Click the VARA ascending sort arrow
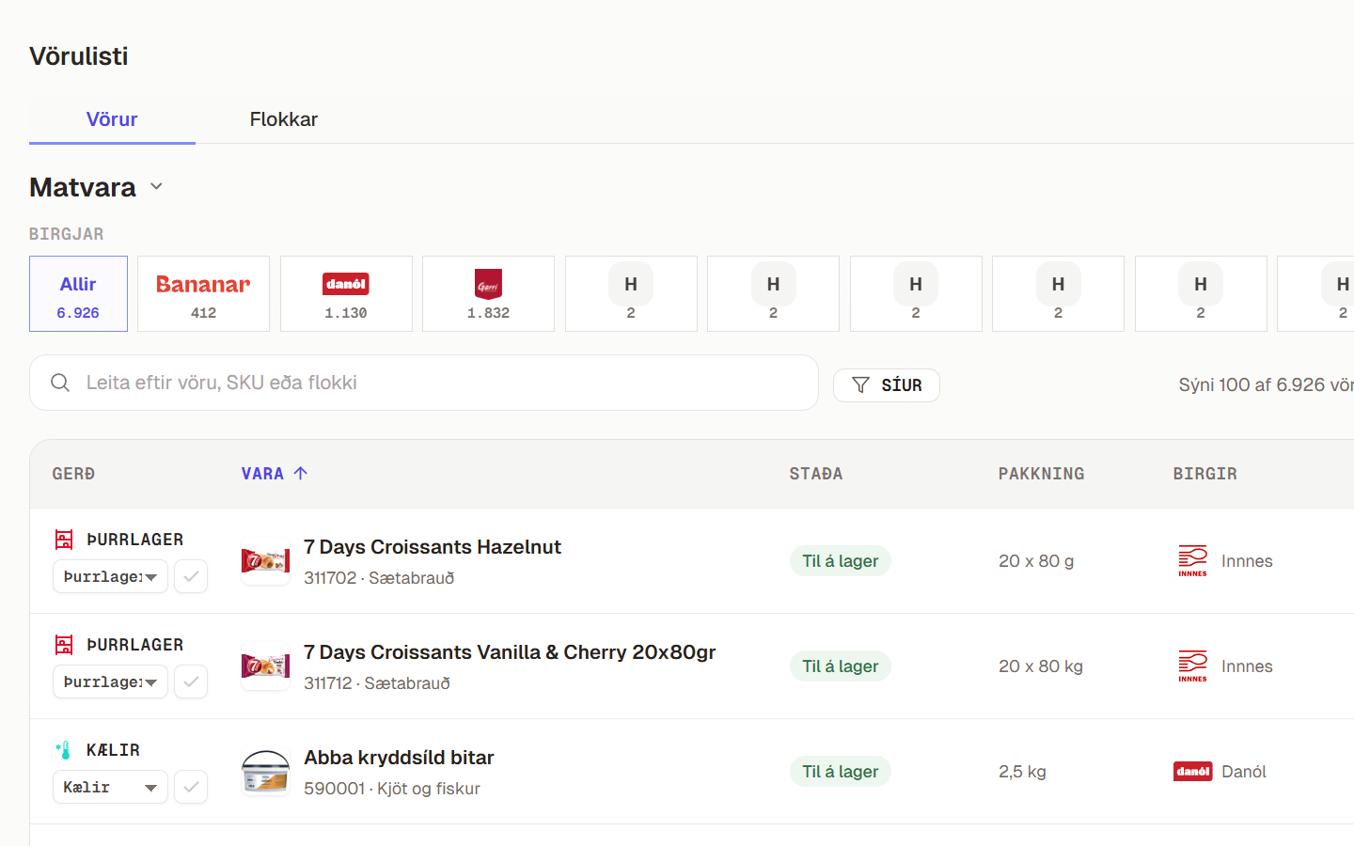 point(301,474)
